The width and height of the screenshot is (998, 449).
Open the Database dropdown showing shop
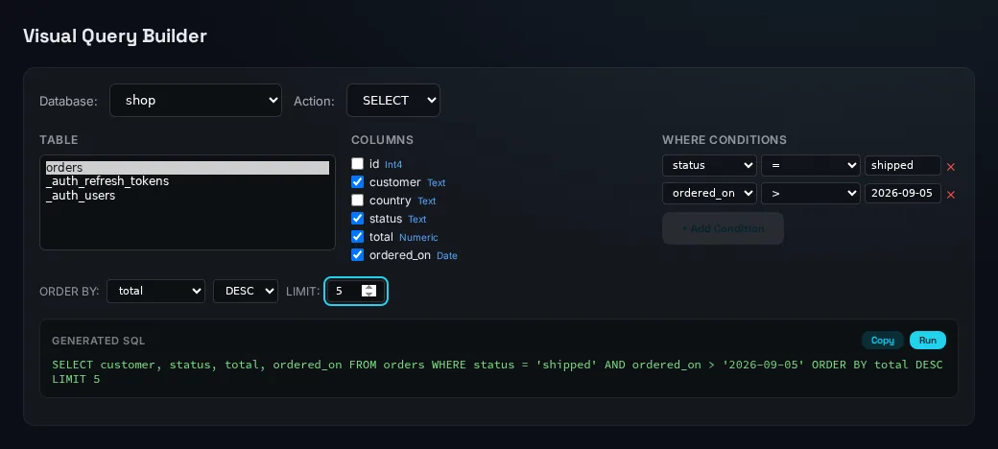[x=196, y=101]
